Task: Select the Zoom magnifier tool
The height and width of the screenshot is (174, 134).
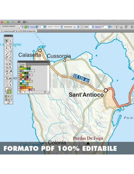Action: point(10,85)
